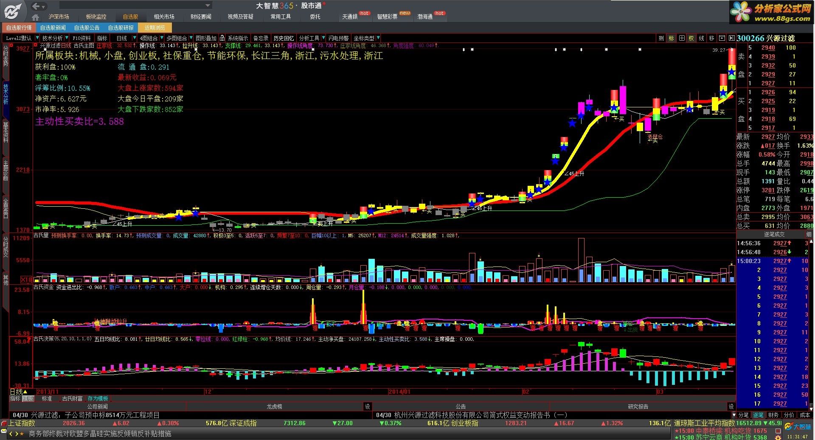Go back using the left arrow button
This screenshot has height=440, width=815.
(37, 6)
